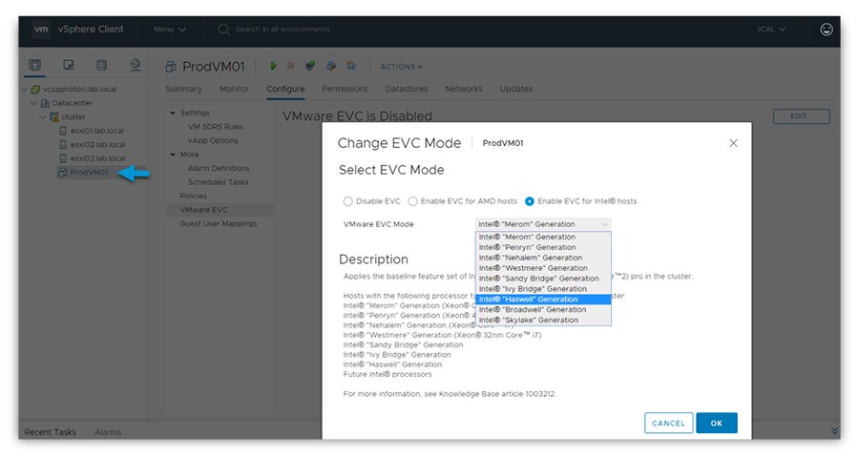Open the VMs and Templates view icon
This screenshot has height=457, width=859.
pos(69,65)
